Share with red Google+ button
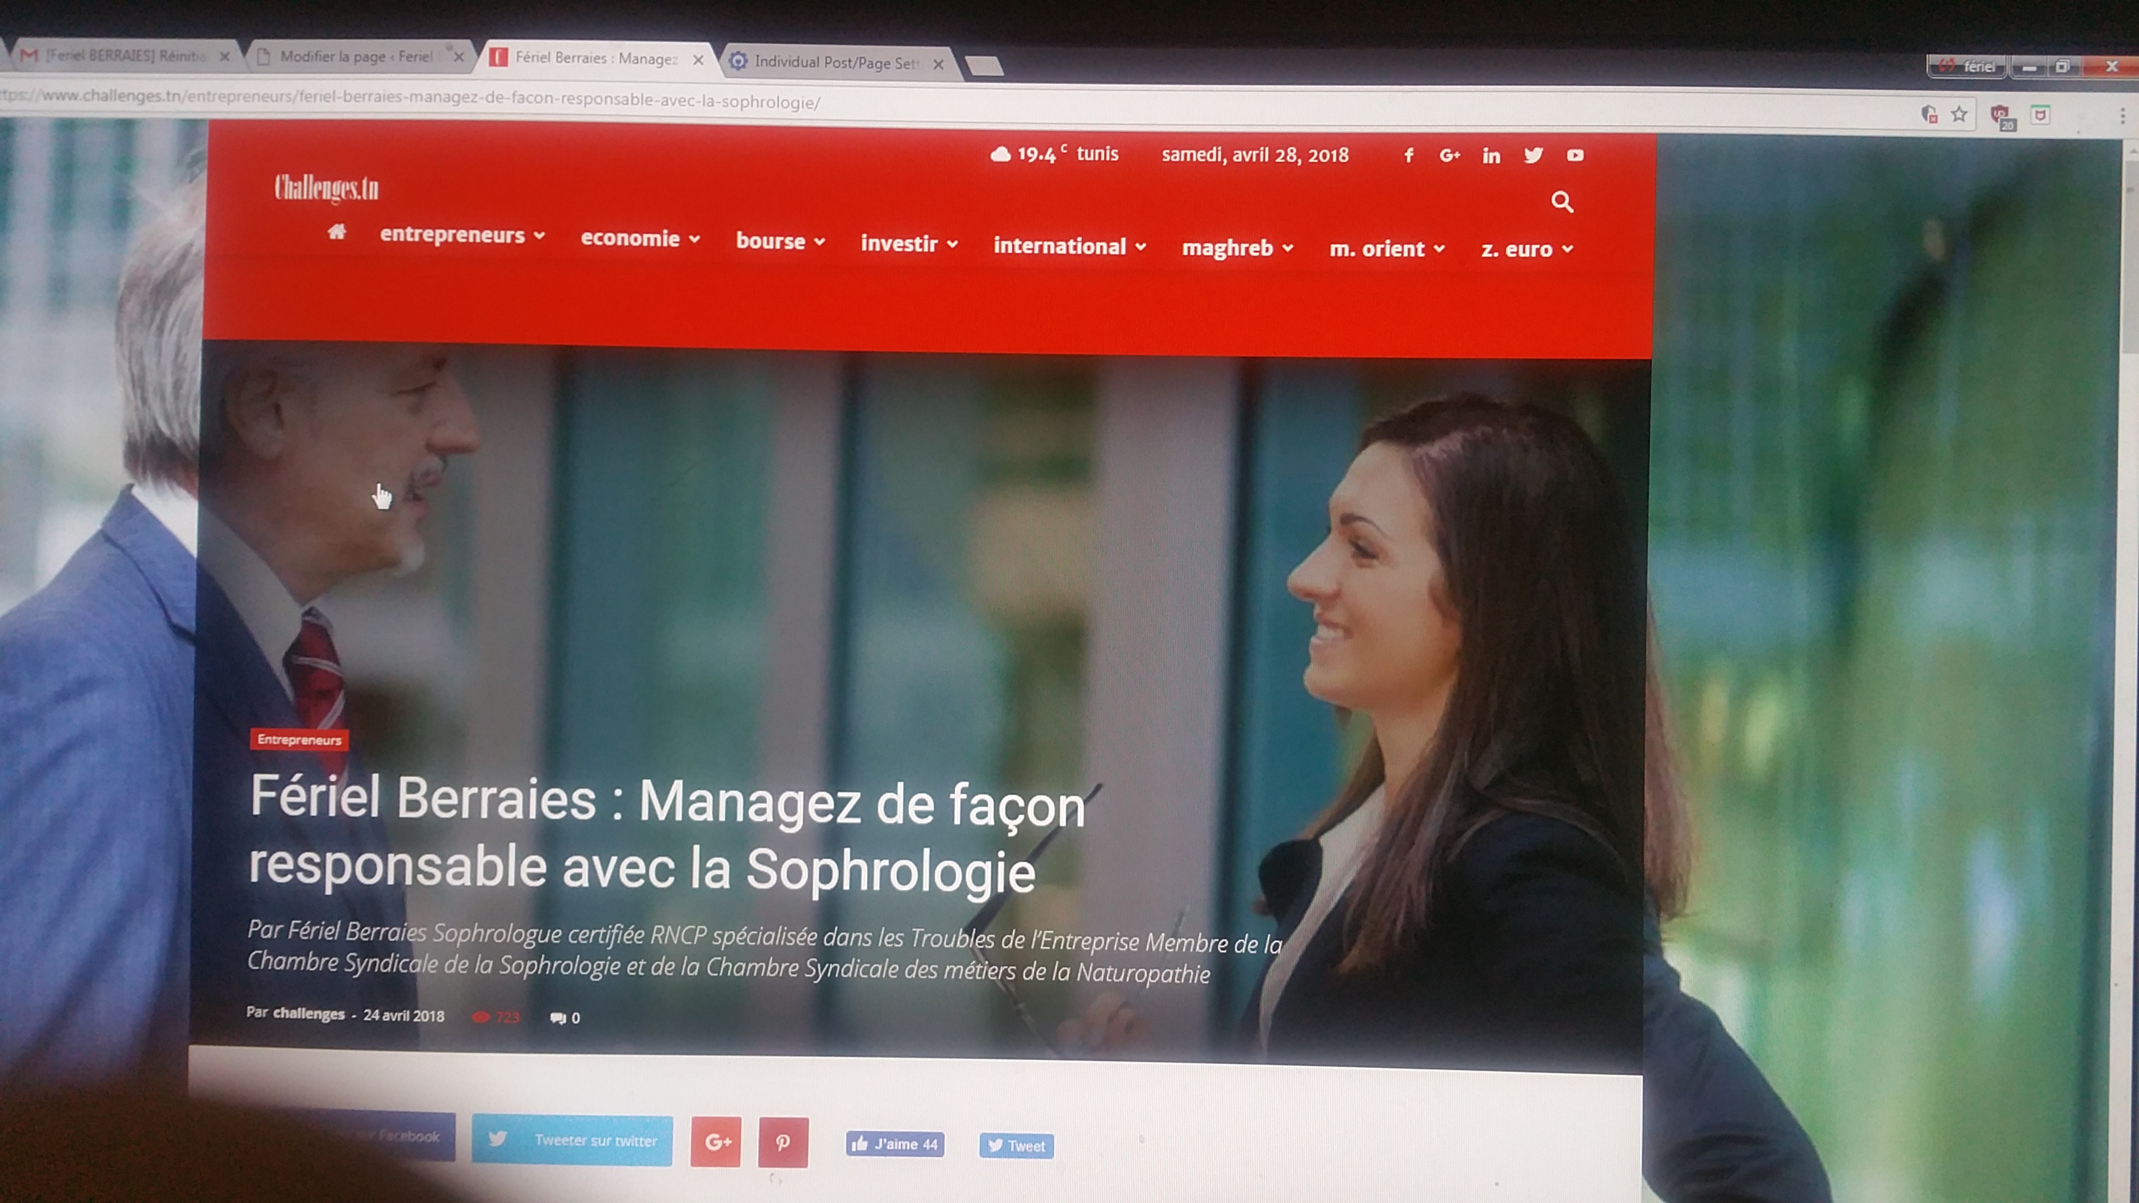The image size is (2139, 1203). (x=716, y=1141)
